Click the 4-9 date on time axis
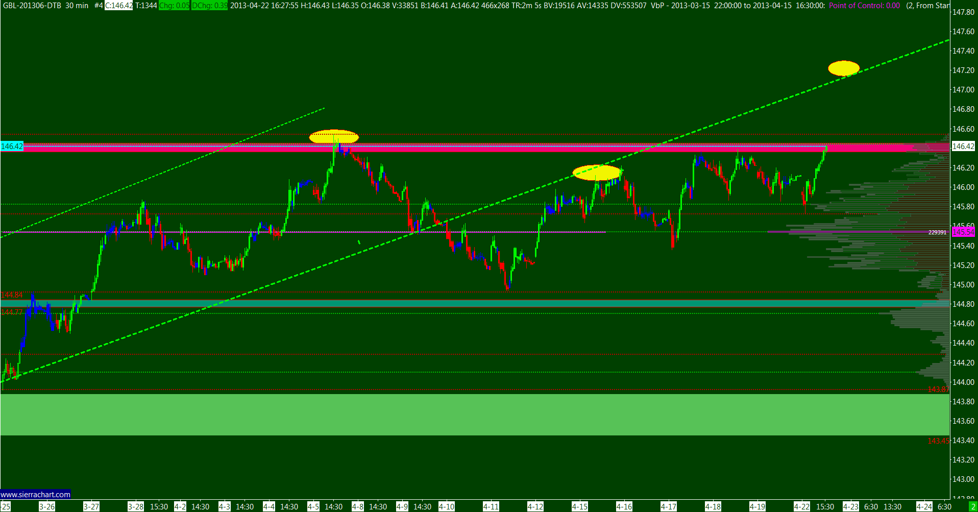The width and height of the screenshot is (978, 512). pyautogui.click(x=402, y=507)
